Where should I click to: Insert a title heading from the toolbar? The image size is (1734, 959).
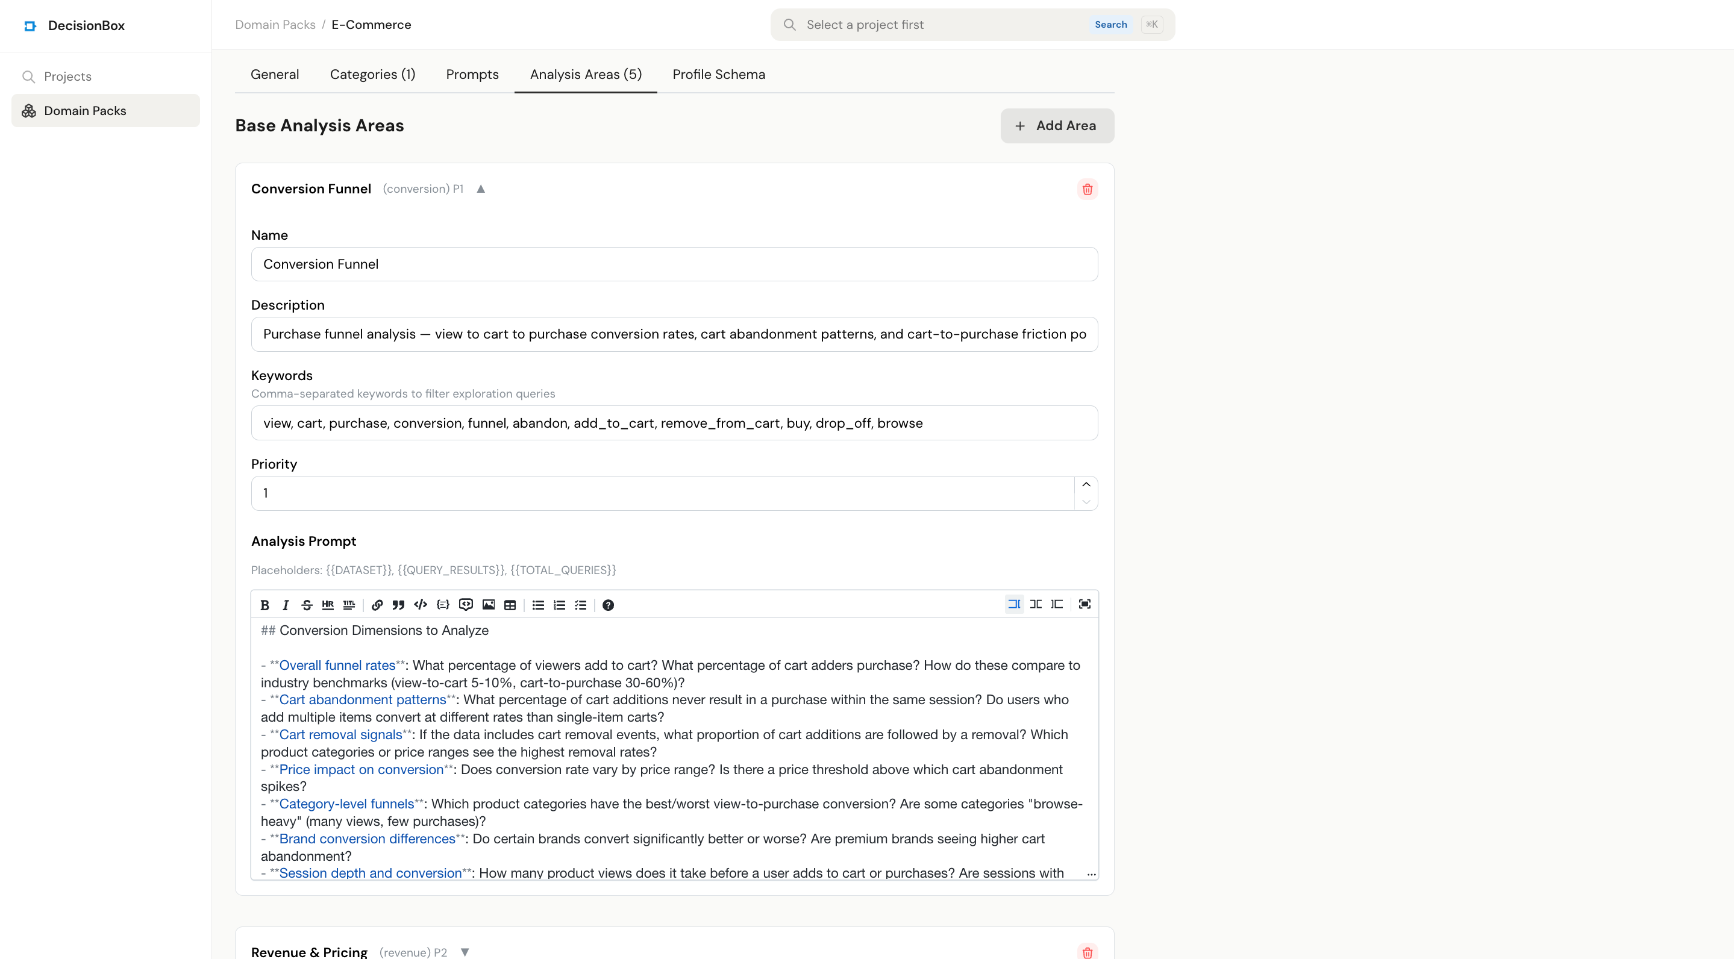pos(349,605)
